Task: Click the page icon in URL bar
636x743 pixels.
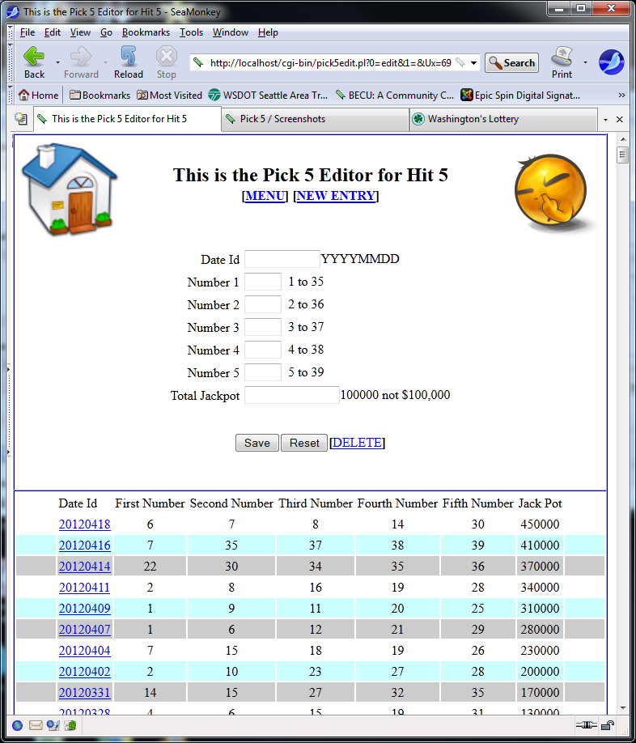Action: [198, 62]
